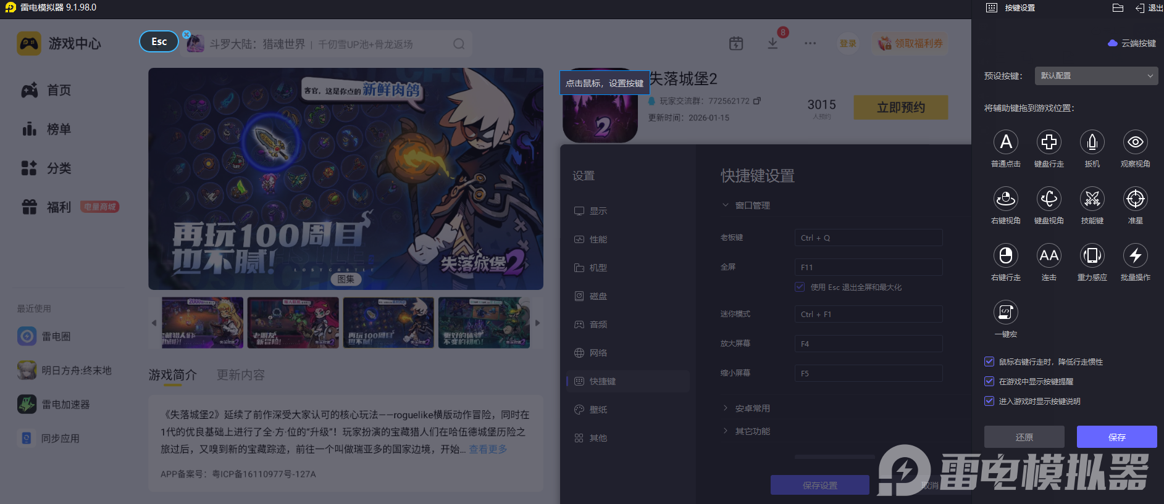Screen dimensions: 1164x504
Task: Click the 全屏 F11 shortcut field
Action: tap(868, 267)
